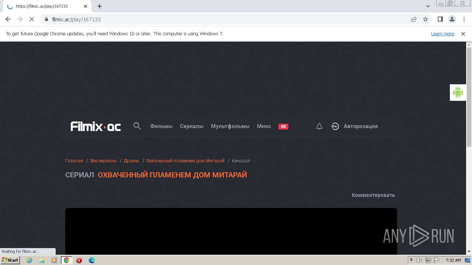Click the Learn more link
This screenshot has width=472, height=265.
click(x=442, y=33)
